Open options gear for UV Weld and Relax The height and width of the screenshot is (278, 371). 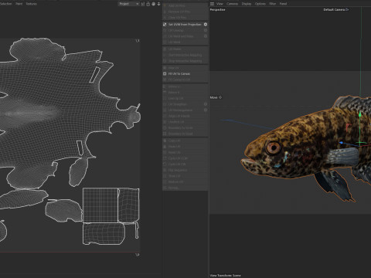(206, 36)
